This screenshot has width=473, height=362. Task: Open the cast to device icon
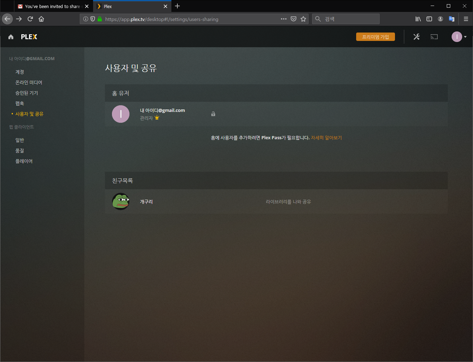434,37
